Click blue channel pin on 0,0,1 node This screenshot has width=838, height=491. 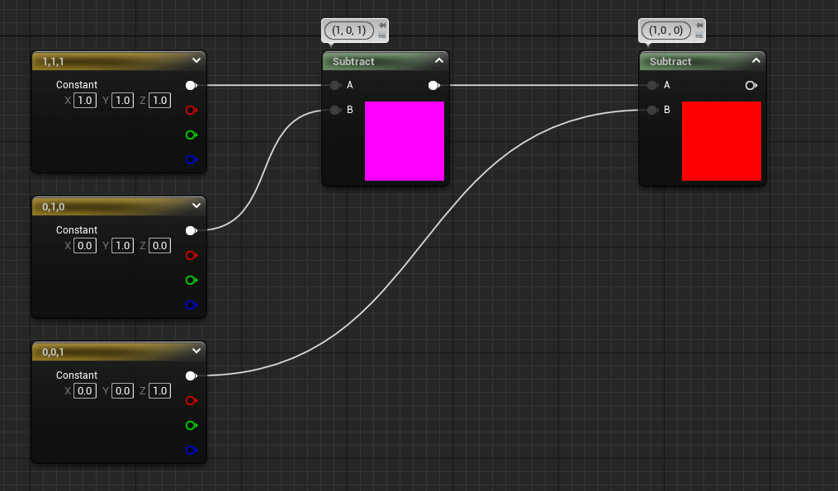tap(191, 450)
